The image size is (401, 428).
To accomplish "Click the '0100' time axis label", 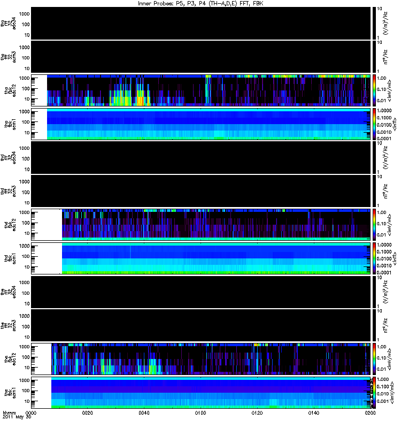I will pos(200,412).
